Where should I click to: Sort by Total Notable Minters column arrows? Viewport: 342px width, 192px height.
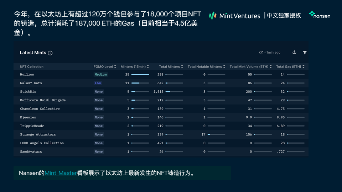(x=224, y=66)
